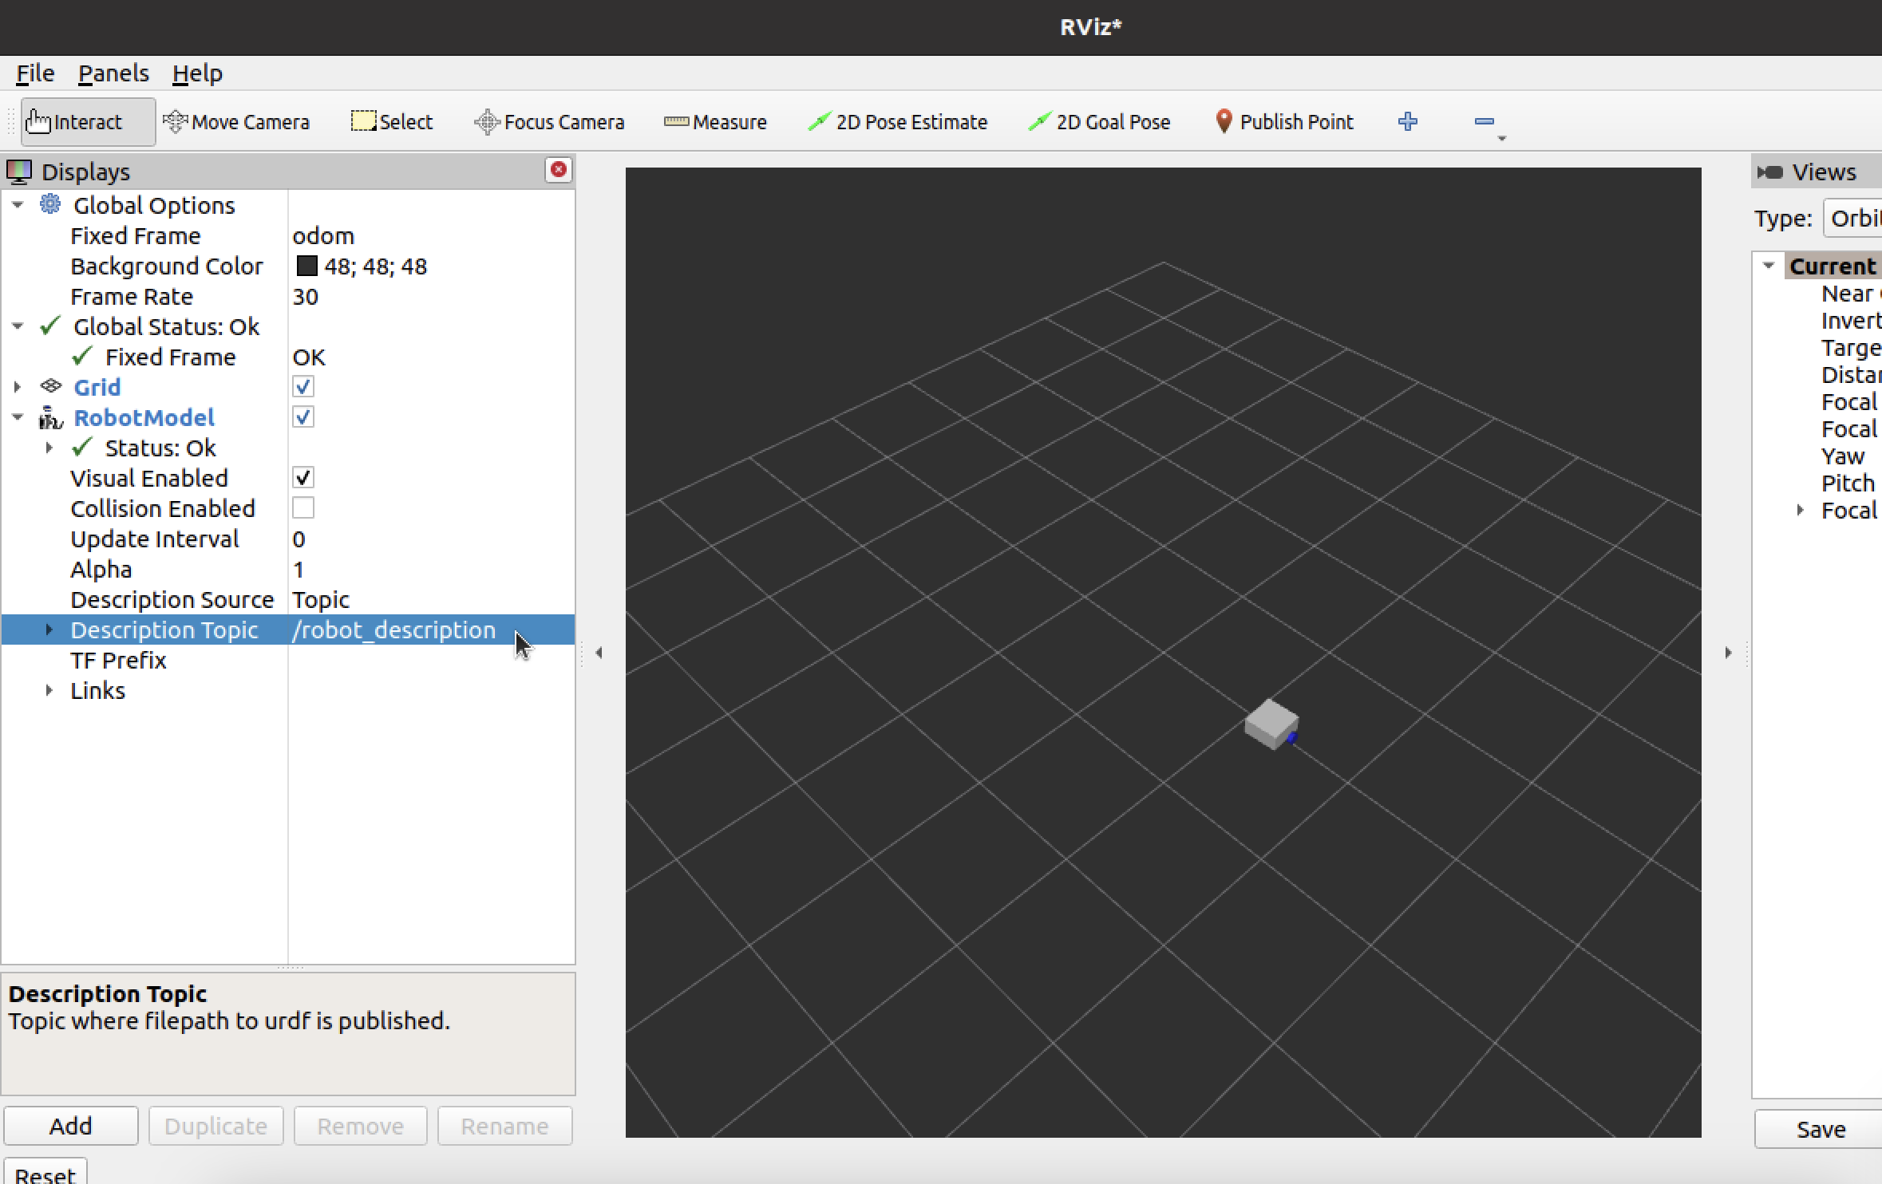Viewport: 1882px width, 1184px height.
Task: Select the TF Prefix row
Action: coord(288,660)
